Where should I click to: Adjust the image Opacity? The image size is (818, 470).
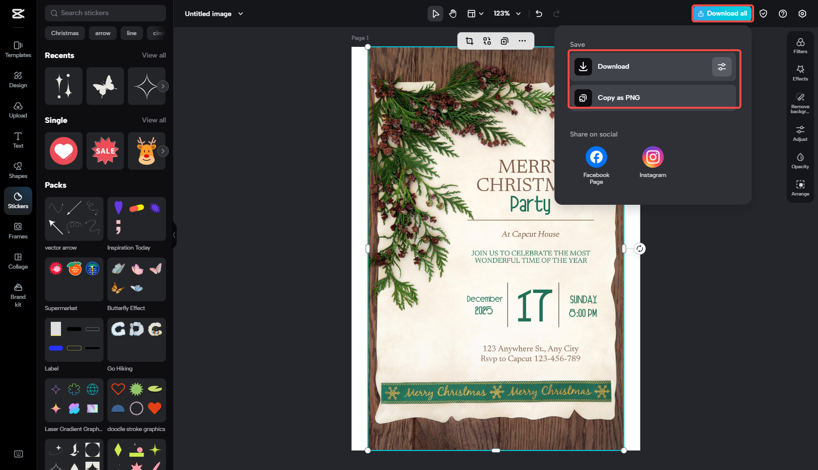coord(800,160)
